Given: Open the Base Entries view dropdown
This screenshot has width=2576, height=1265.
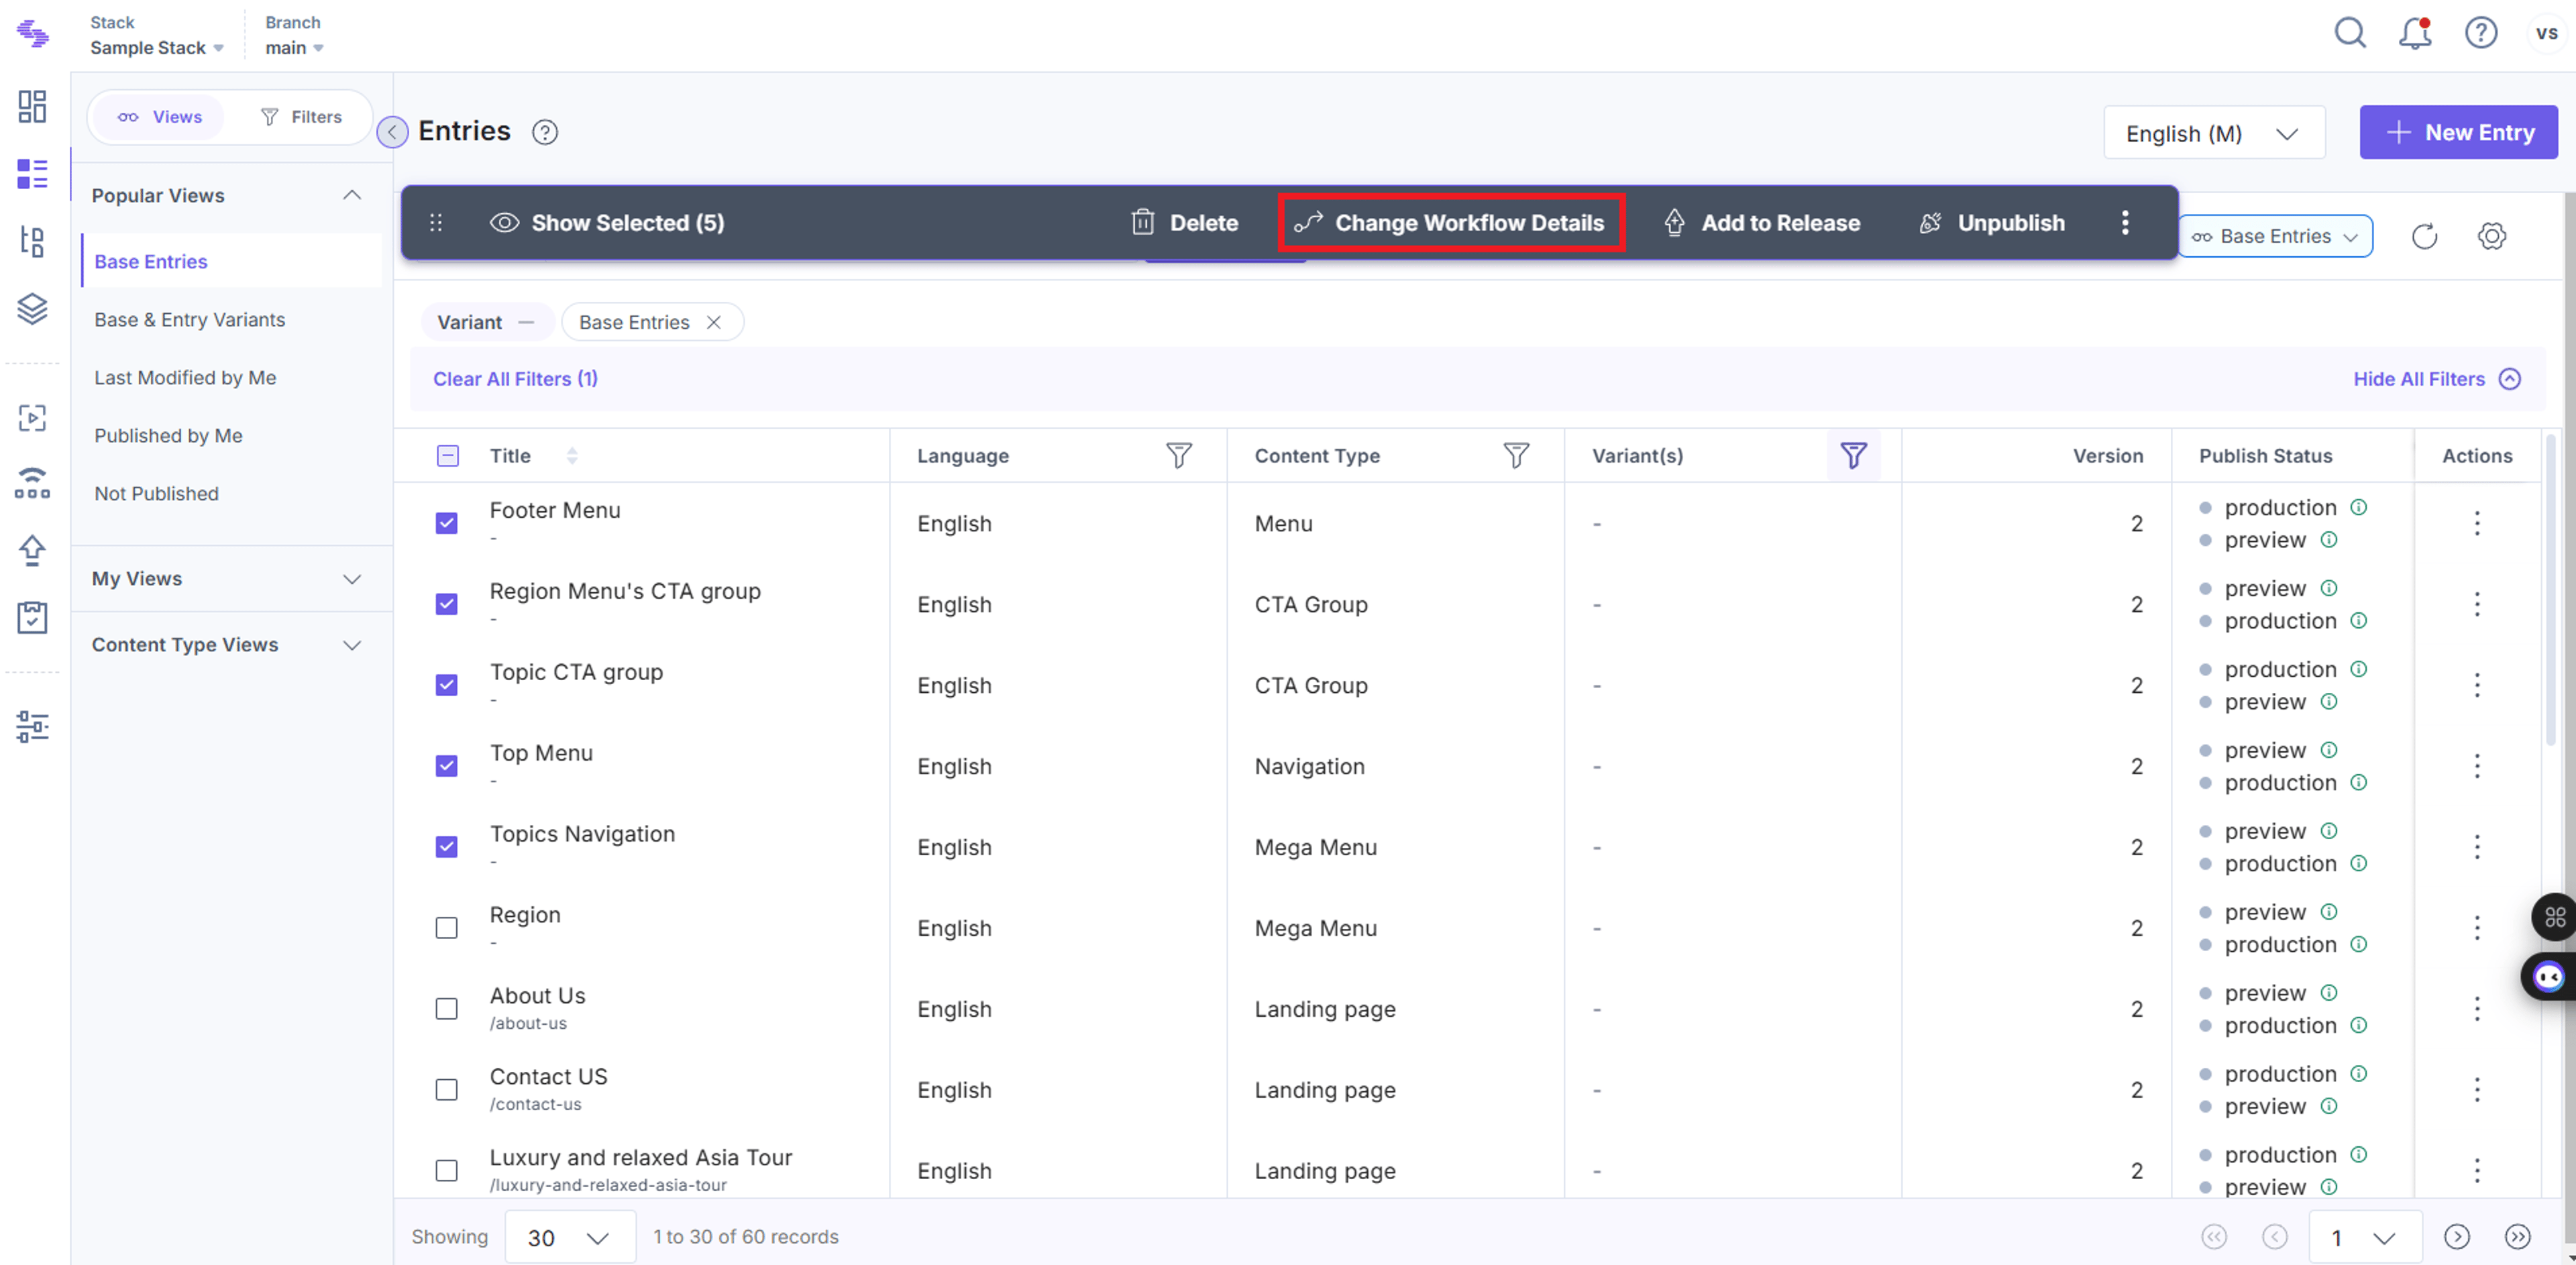Looking at the screenshot, I should click(2275, 237).
